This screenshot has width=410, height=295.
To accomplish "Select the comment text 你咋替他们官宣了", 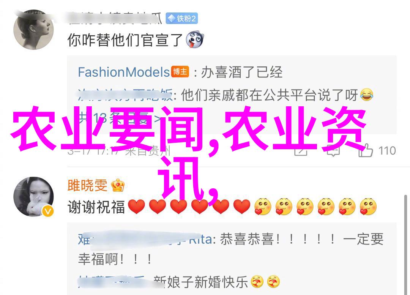I will [x=125, y=40].
